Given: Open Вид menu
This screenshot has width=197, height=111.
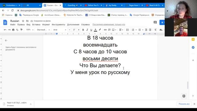Looking at the screenshot, I should [28, 25].
